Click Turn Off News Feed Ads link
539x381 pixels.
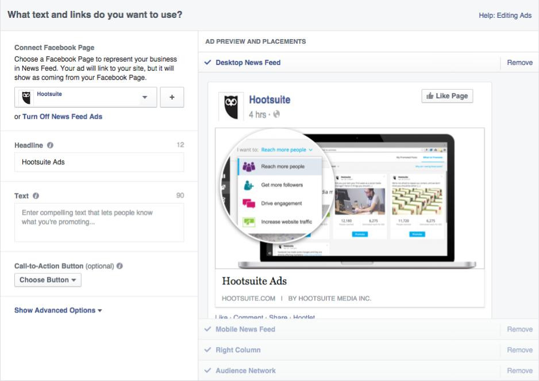62,117
